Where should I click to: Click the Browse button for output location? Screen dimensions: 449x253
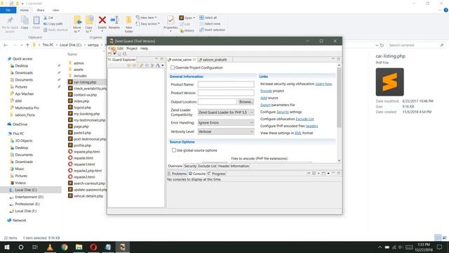pos(246,102)
